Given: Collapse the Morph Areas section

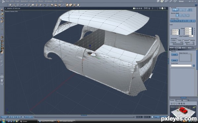Looking at the screenshot, I should 170,50.
